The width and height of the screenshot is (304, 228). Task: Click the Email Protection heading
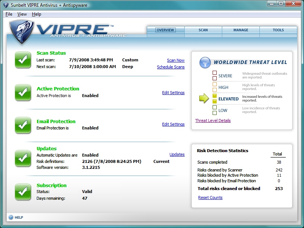(56, 122)
